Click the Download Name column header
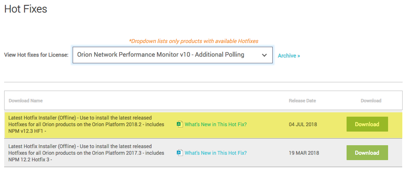The image size is (408, 175). point(26,101)
